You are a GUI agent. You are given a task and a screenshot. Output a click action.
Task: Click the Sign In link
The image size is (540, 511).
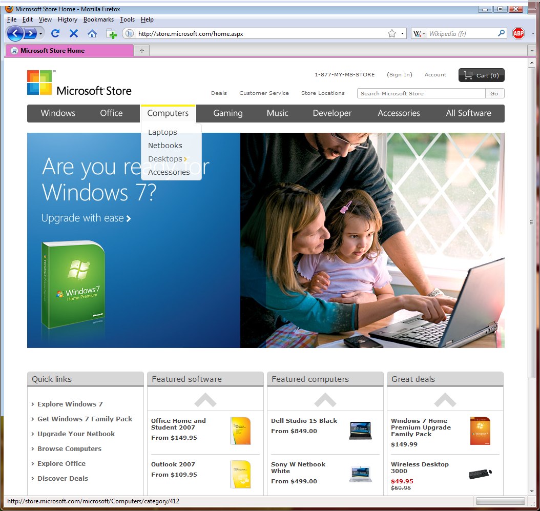pos(400,74)
